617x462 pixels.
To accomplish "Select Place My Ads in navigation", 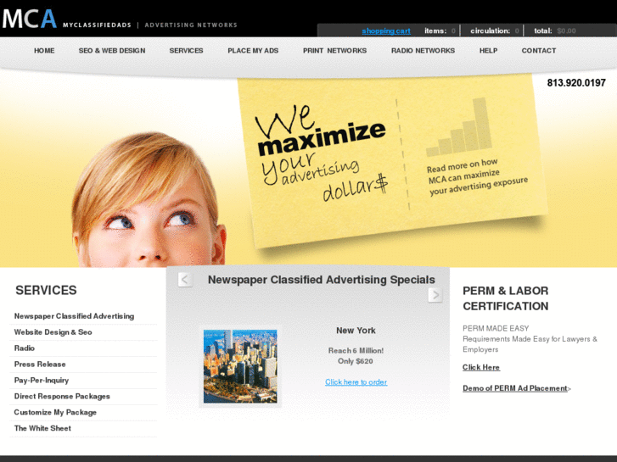I will [x=253, y=51].
